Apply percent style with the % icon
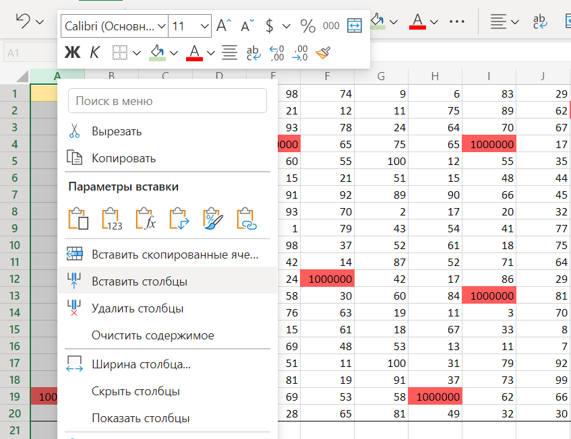Viewport: 571px width, 439px height. coord(307,26)
